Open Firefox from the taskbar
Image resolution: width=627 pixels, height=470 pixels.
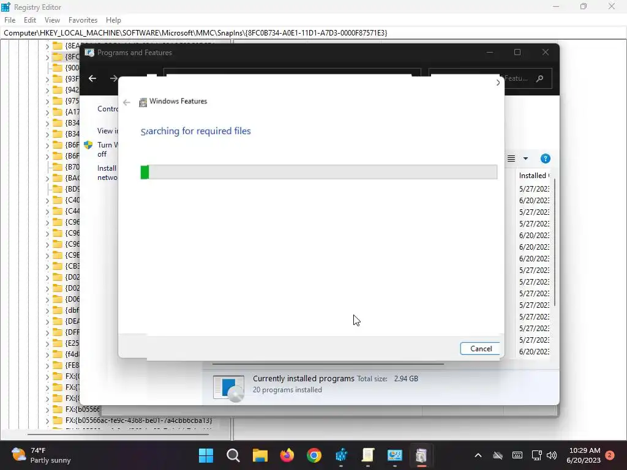coord(287,455)
